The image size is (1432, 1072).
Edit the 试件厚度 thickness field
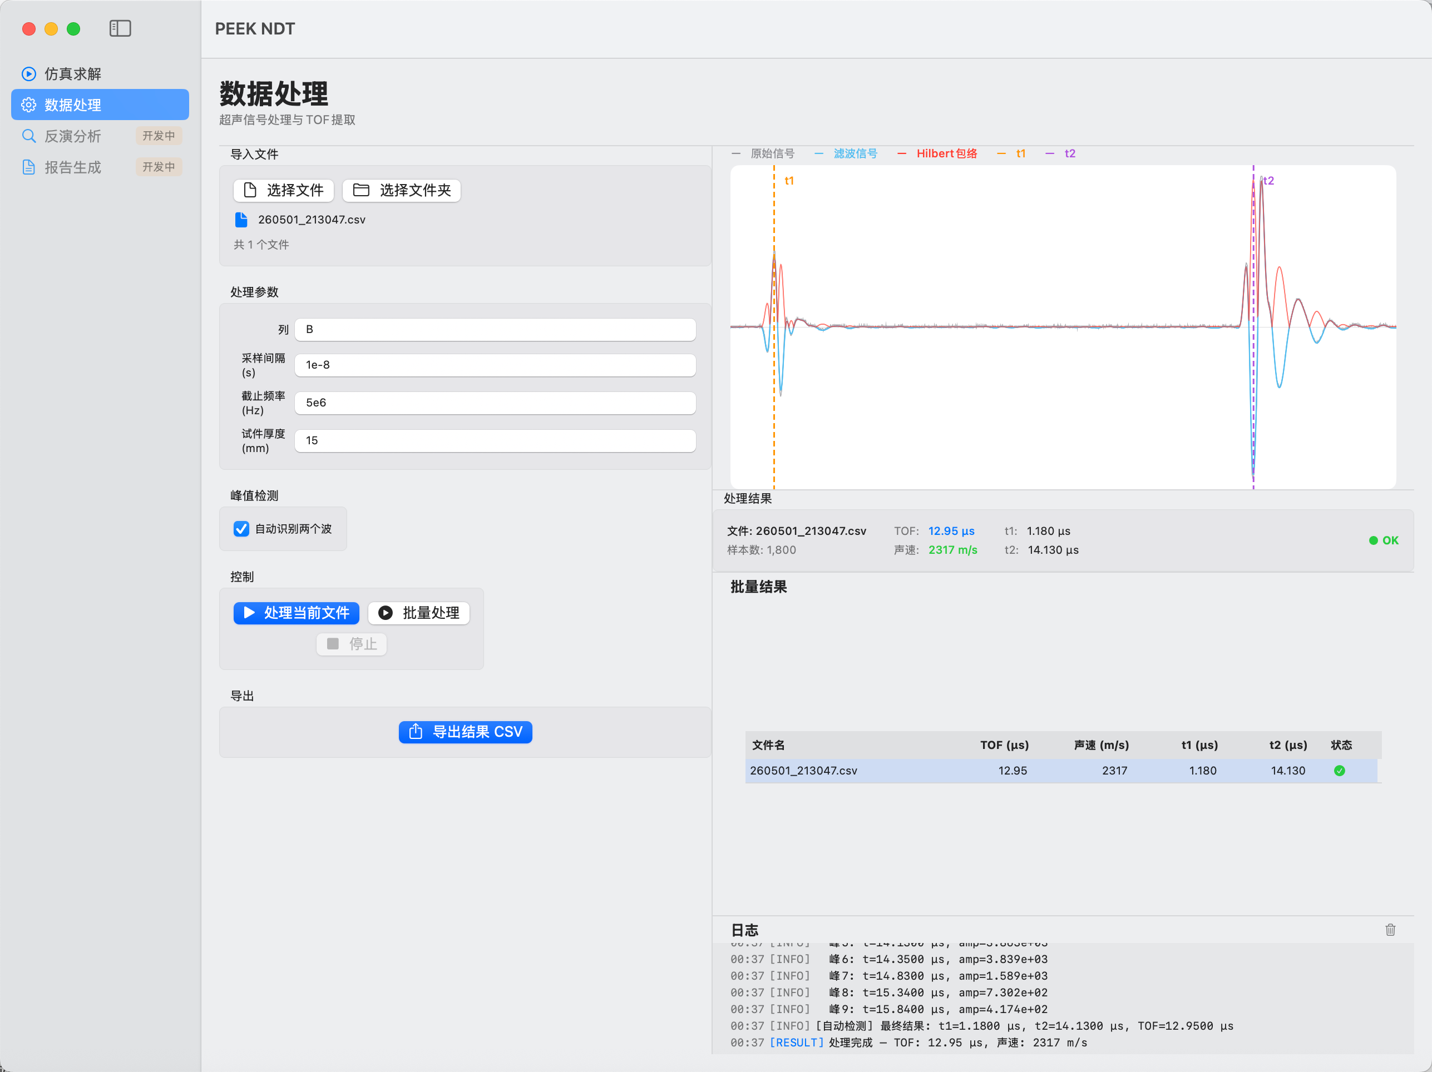tap(495, 440)
